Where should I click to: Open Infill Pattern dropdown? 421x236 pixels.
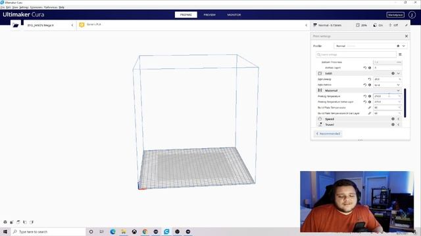pos(387,85)
